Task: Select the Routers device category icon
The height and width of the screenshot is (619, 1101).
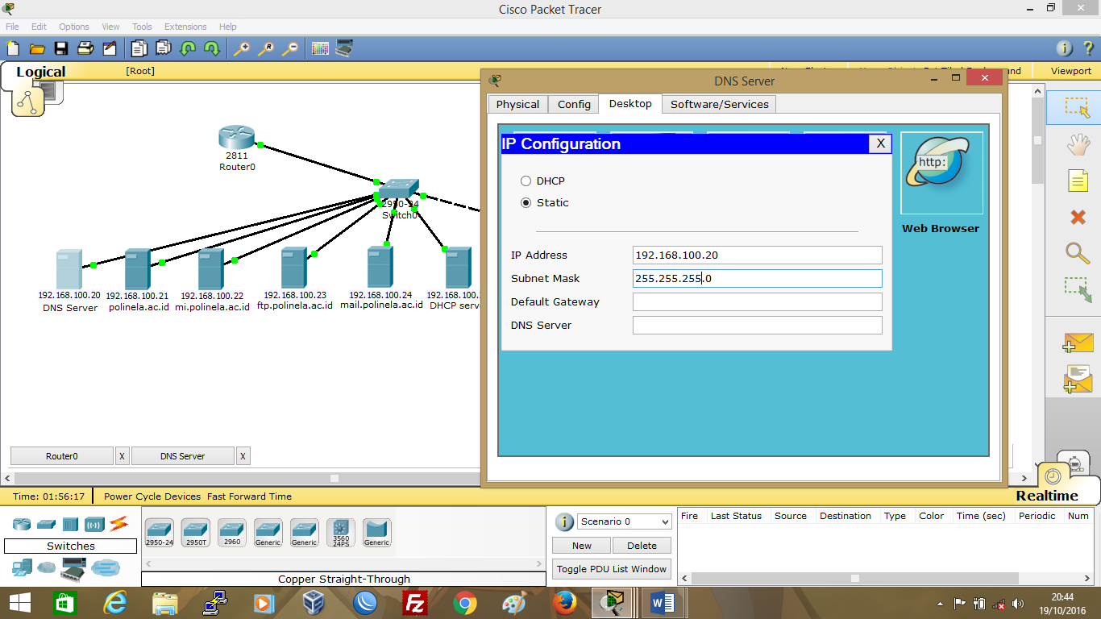Action: click(x=22, y=525)
